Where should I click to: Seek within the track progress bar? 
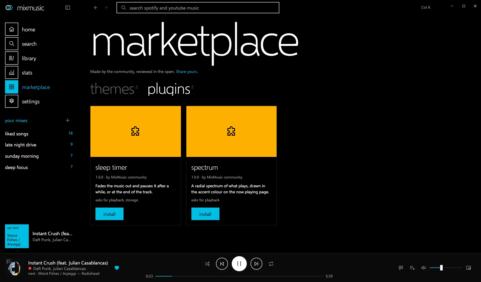click(x=239, y=276)
